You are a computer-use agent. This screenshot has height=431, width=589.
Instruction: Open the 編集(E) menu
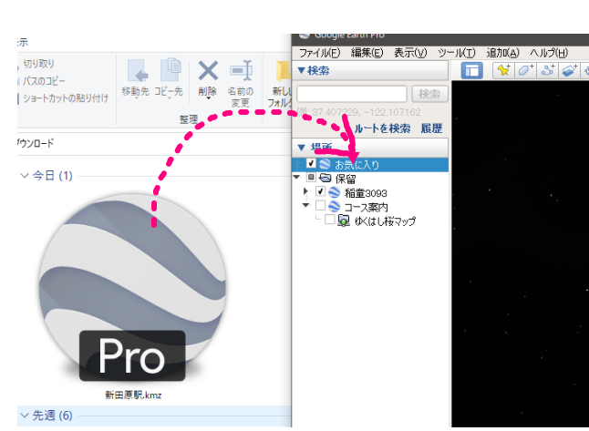[367, 53]
